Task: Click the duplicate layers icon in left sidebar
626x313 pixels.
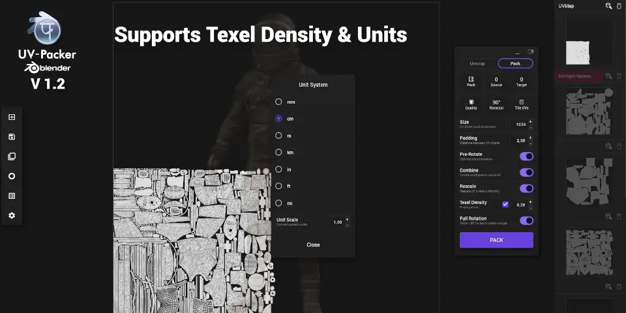Action: pos(12,156)
